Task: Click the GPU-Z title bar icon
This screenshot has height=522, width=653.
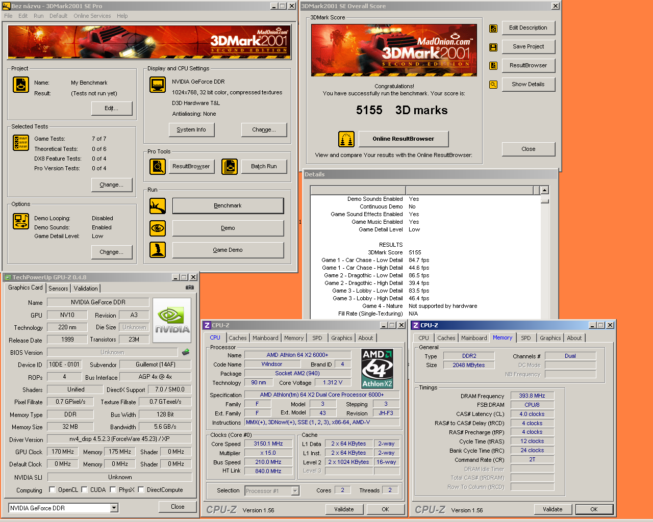Action: point(8,277)
